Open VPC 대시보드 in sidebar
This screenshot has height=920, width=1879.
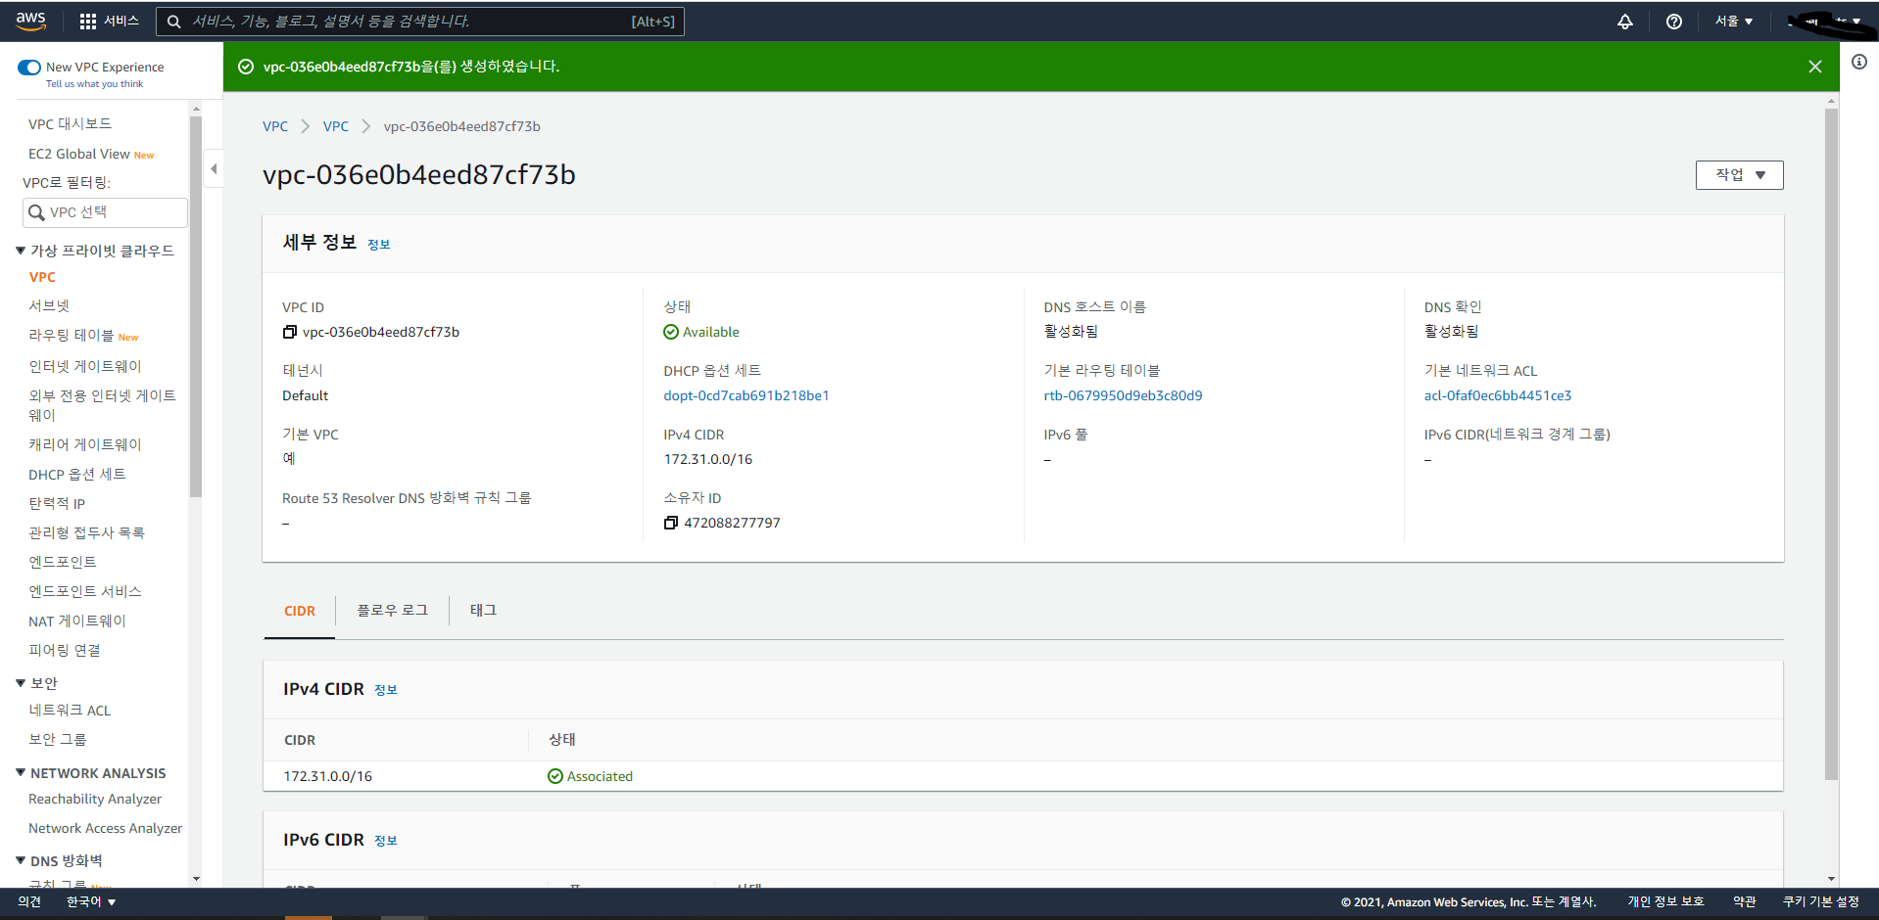click(x=70, y=123)
